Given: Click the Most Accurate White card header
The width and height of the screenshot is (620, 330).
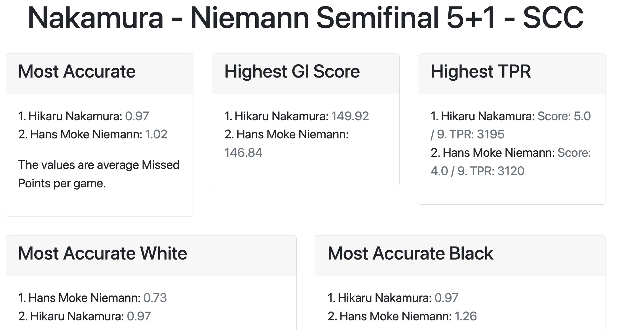Looking at the screenshot, I should click(102, 253).
